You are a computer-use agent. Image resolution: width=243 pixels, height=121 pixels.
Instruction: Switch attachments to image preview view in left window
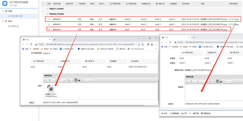click(x=79, y=80)
